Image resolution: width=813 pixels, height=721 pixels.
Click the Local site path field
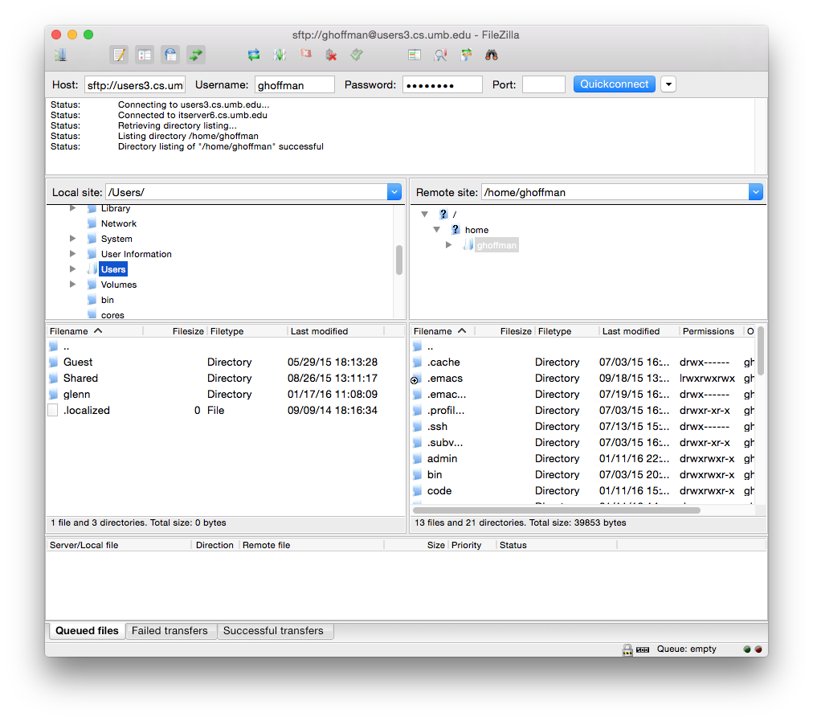[x=247, y=192]
